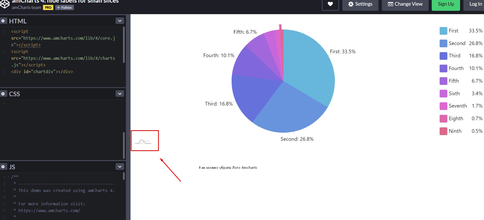Expand the CSS panel dropdown arrow
The width and height of the screenshot is (484, 220).
click(120, 94)
